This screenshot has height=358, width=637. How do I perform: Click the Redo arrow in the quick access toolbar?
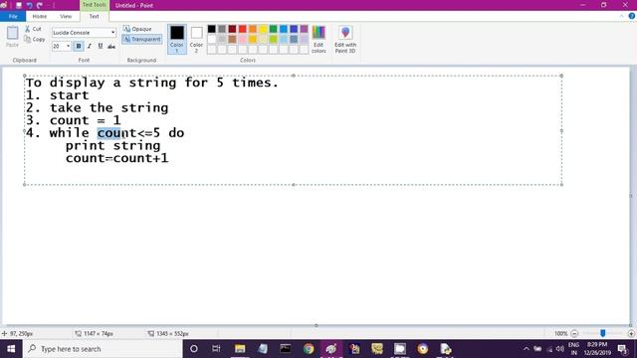(40, 5)
